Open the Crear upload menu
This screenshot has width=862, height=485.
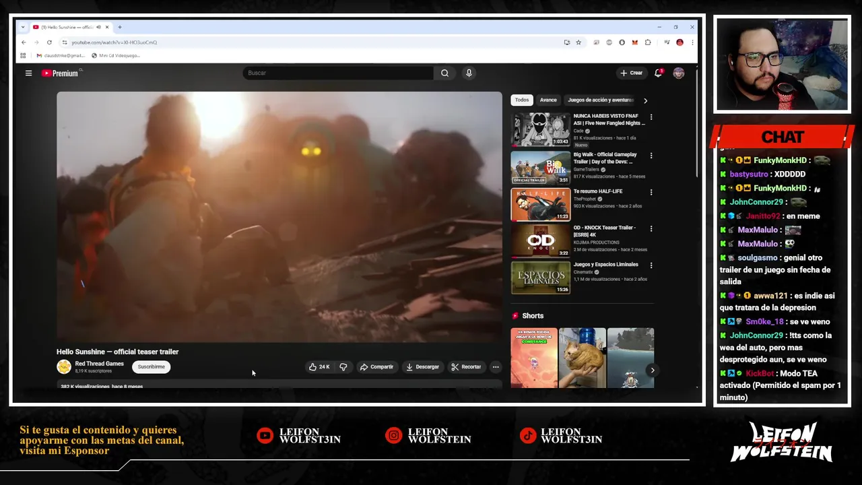tap(631, 73)
